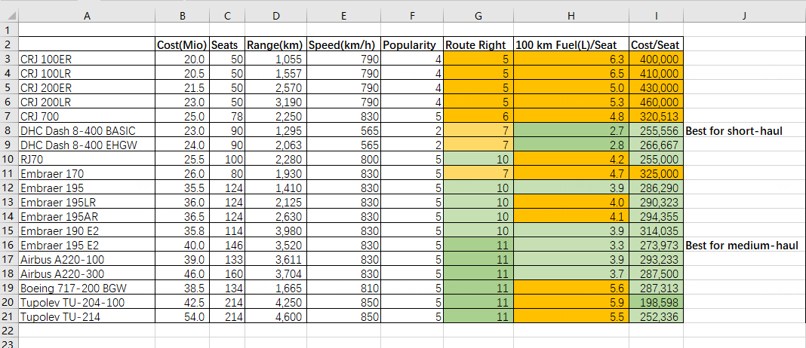
Task: Select the 3.3 fuel per seat cell
Action: tap(571, 246)
